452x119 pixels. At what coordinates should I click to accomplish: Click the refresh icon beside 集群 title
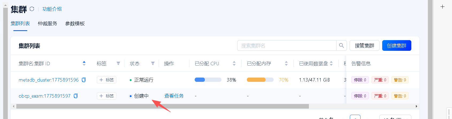(x=32, y=9)
